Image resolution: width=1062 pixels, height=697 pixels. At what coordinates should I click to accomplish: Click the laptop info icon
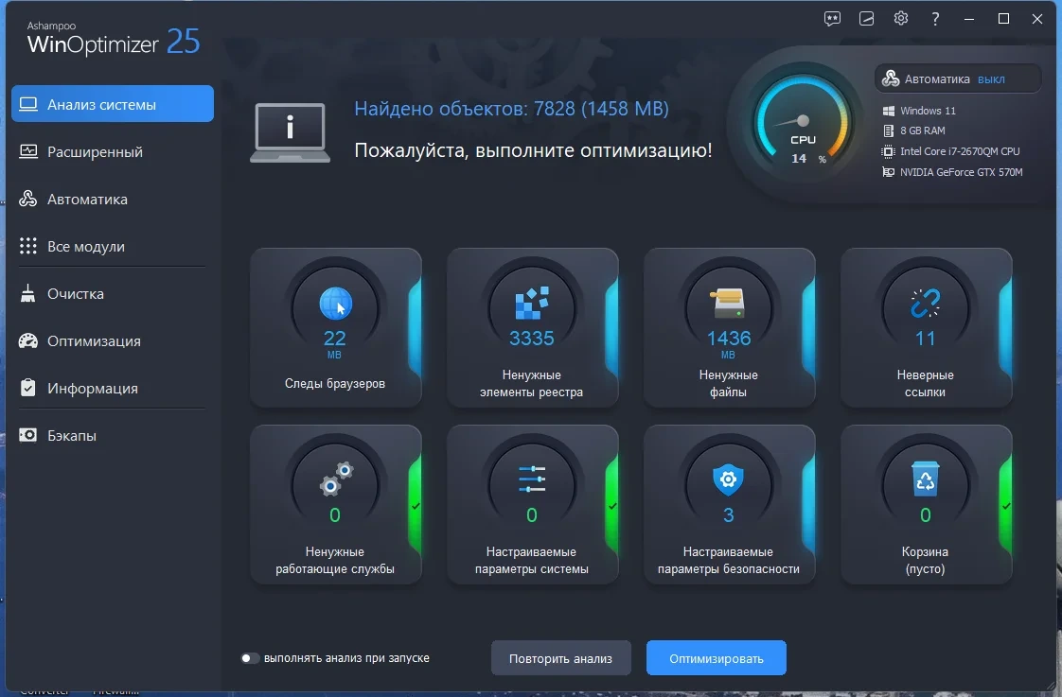click(x=290, y=132)
